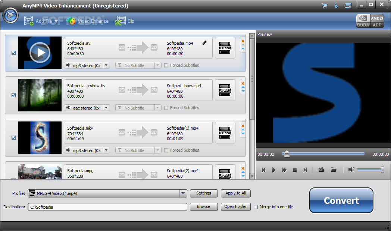391x231 pixels.
Task: Rename output Softpedia.mp4 with pencil icon
Action: (204, 43)
